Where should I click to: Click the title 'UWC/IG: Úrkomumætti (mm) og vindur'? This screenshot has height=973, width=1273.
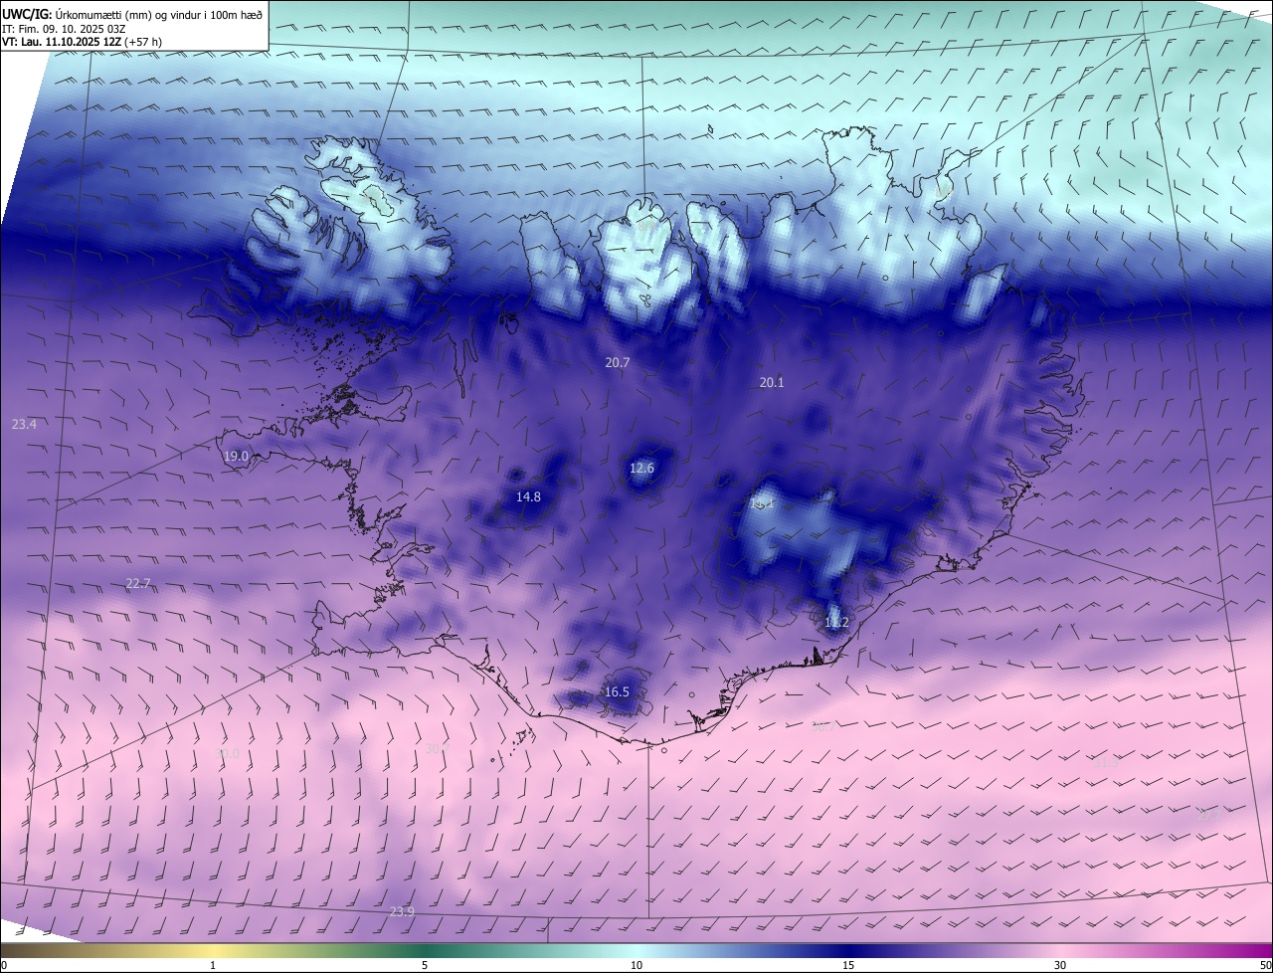click(133, 13)
